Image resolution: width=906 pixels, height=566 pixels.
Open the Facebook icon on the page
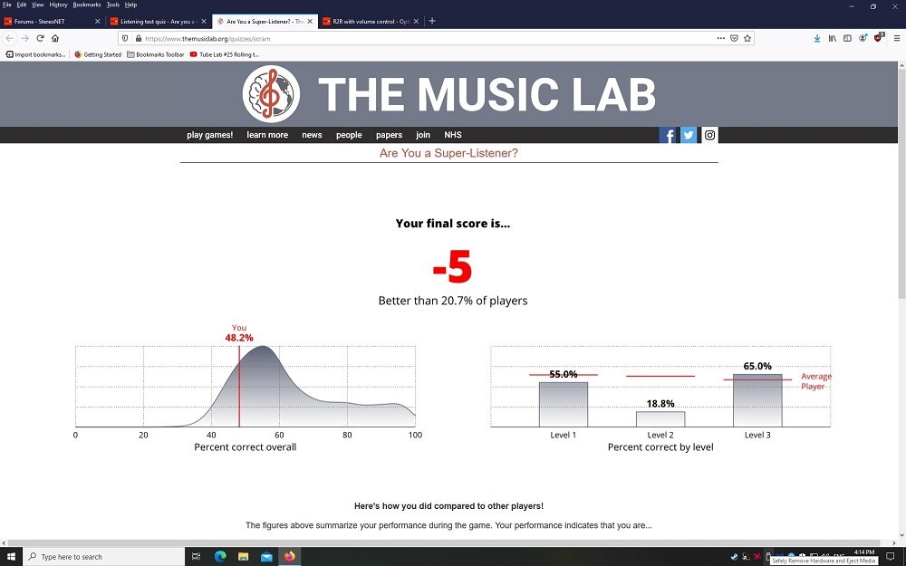click(668, 135)
